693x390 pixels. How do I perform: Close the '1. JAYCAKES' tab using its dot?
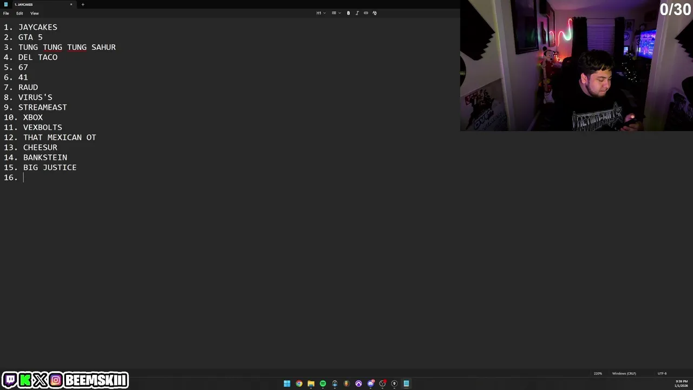point(71,4)
